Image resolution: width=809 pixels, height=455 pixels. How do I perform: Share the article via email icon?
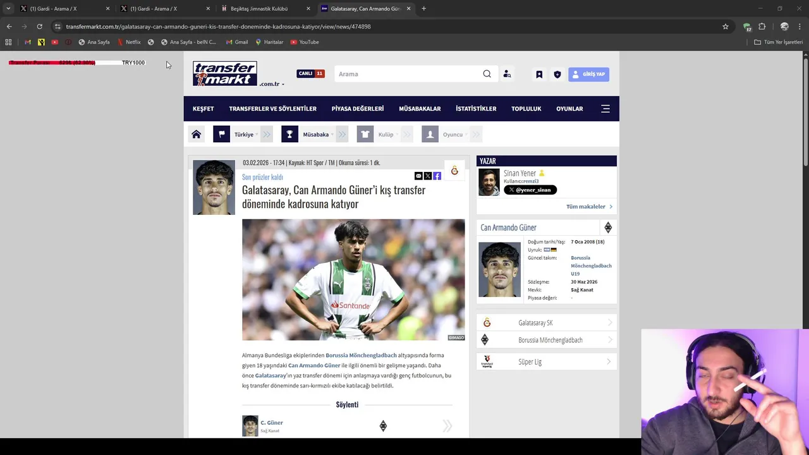click(x=418, y=176)
